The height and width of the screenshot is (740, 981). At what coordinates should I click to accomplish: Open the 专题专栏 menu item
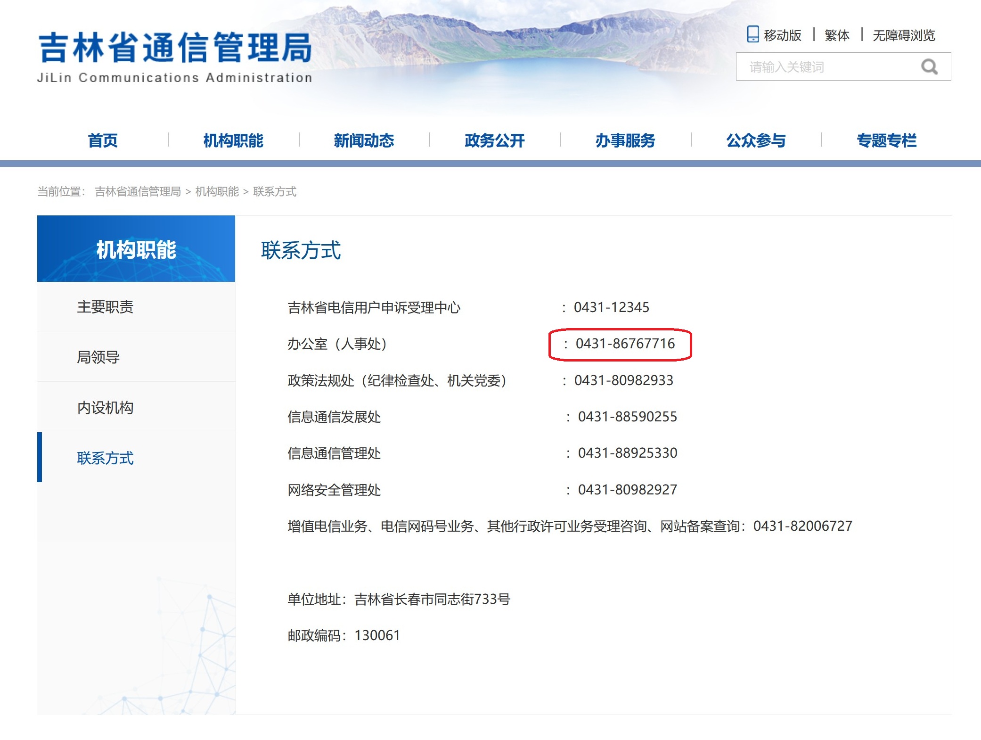886,140
